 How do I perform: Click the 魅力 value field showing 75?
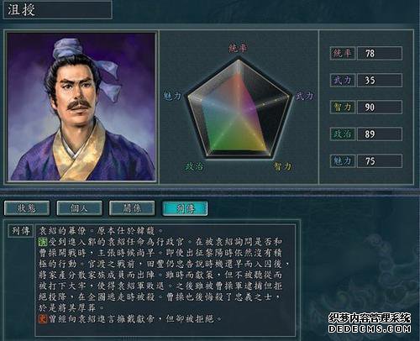click(x=380, y=161)
